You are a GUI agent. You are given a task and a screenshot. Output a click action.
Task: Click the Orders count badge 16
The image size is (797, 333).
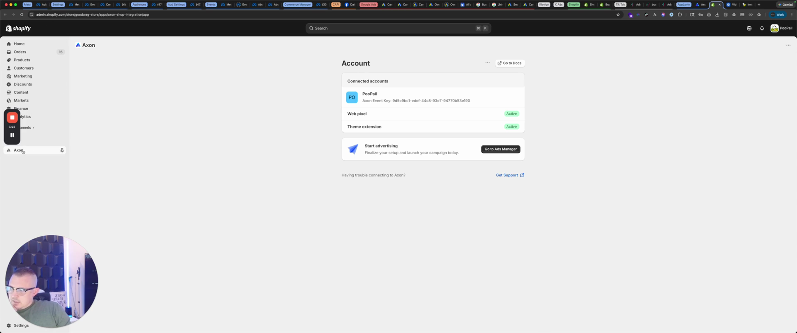61,52
